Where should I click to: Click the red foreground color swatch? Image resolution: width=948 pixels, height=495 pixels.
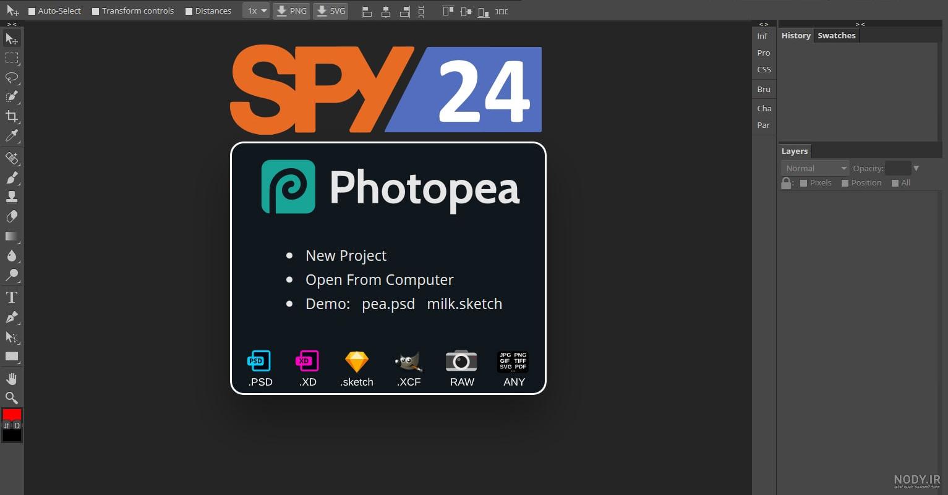[12, 415]
